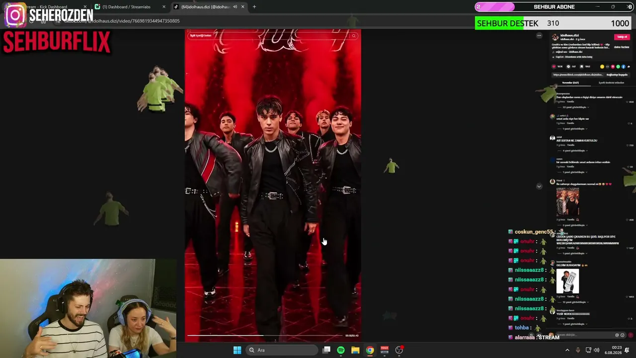The width and height of the screenshot is (636, 358).
Task: Go to the next video with down chevron
Action: [x=539, y=186]
